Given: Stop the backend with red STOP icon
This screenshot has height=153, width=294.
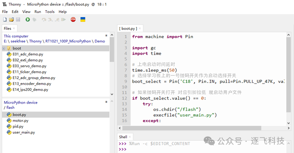Looking at the screenshot, I should (73, 20).
